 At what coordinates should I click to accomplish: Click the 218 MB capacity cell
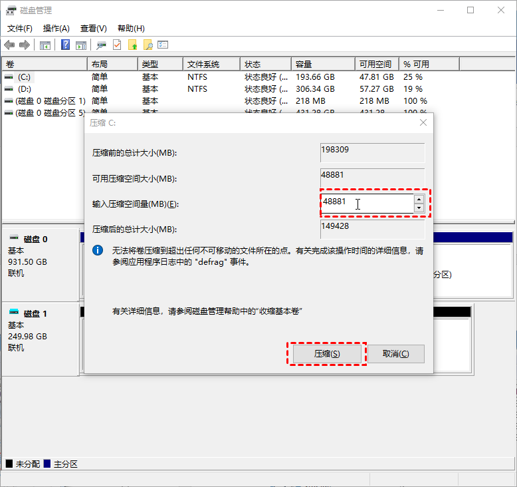point(310,100)
